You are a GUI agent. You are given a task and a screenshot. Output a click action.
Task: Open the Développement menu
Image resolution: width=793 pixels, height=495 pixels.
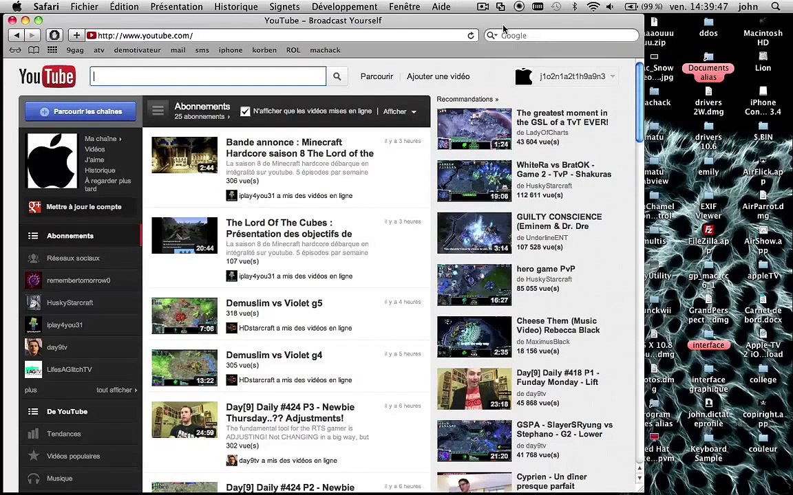[344, 7]
